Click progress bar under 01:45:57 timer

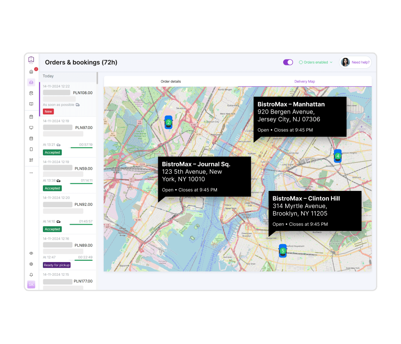[x=81, y=224]
